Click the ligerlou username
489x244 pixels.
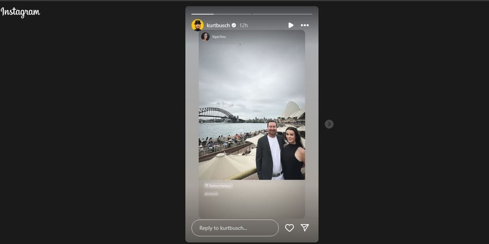coord(219,37)
